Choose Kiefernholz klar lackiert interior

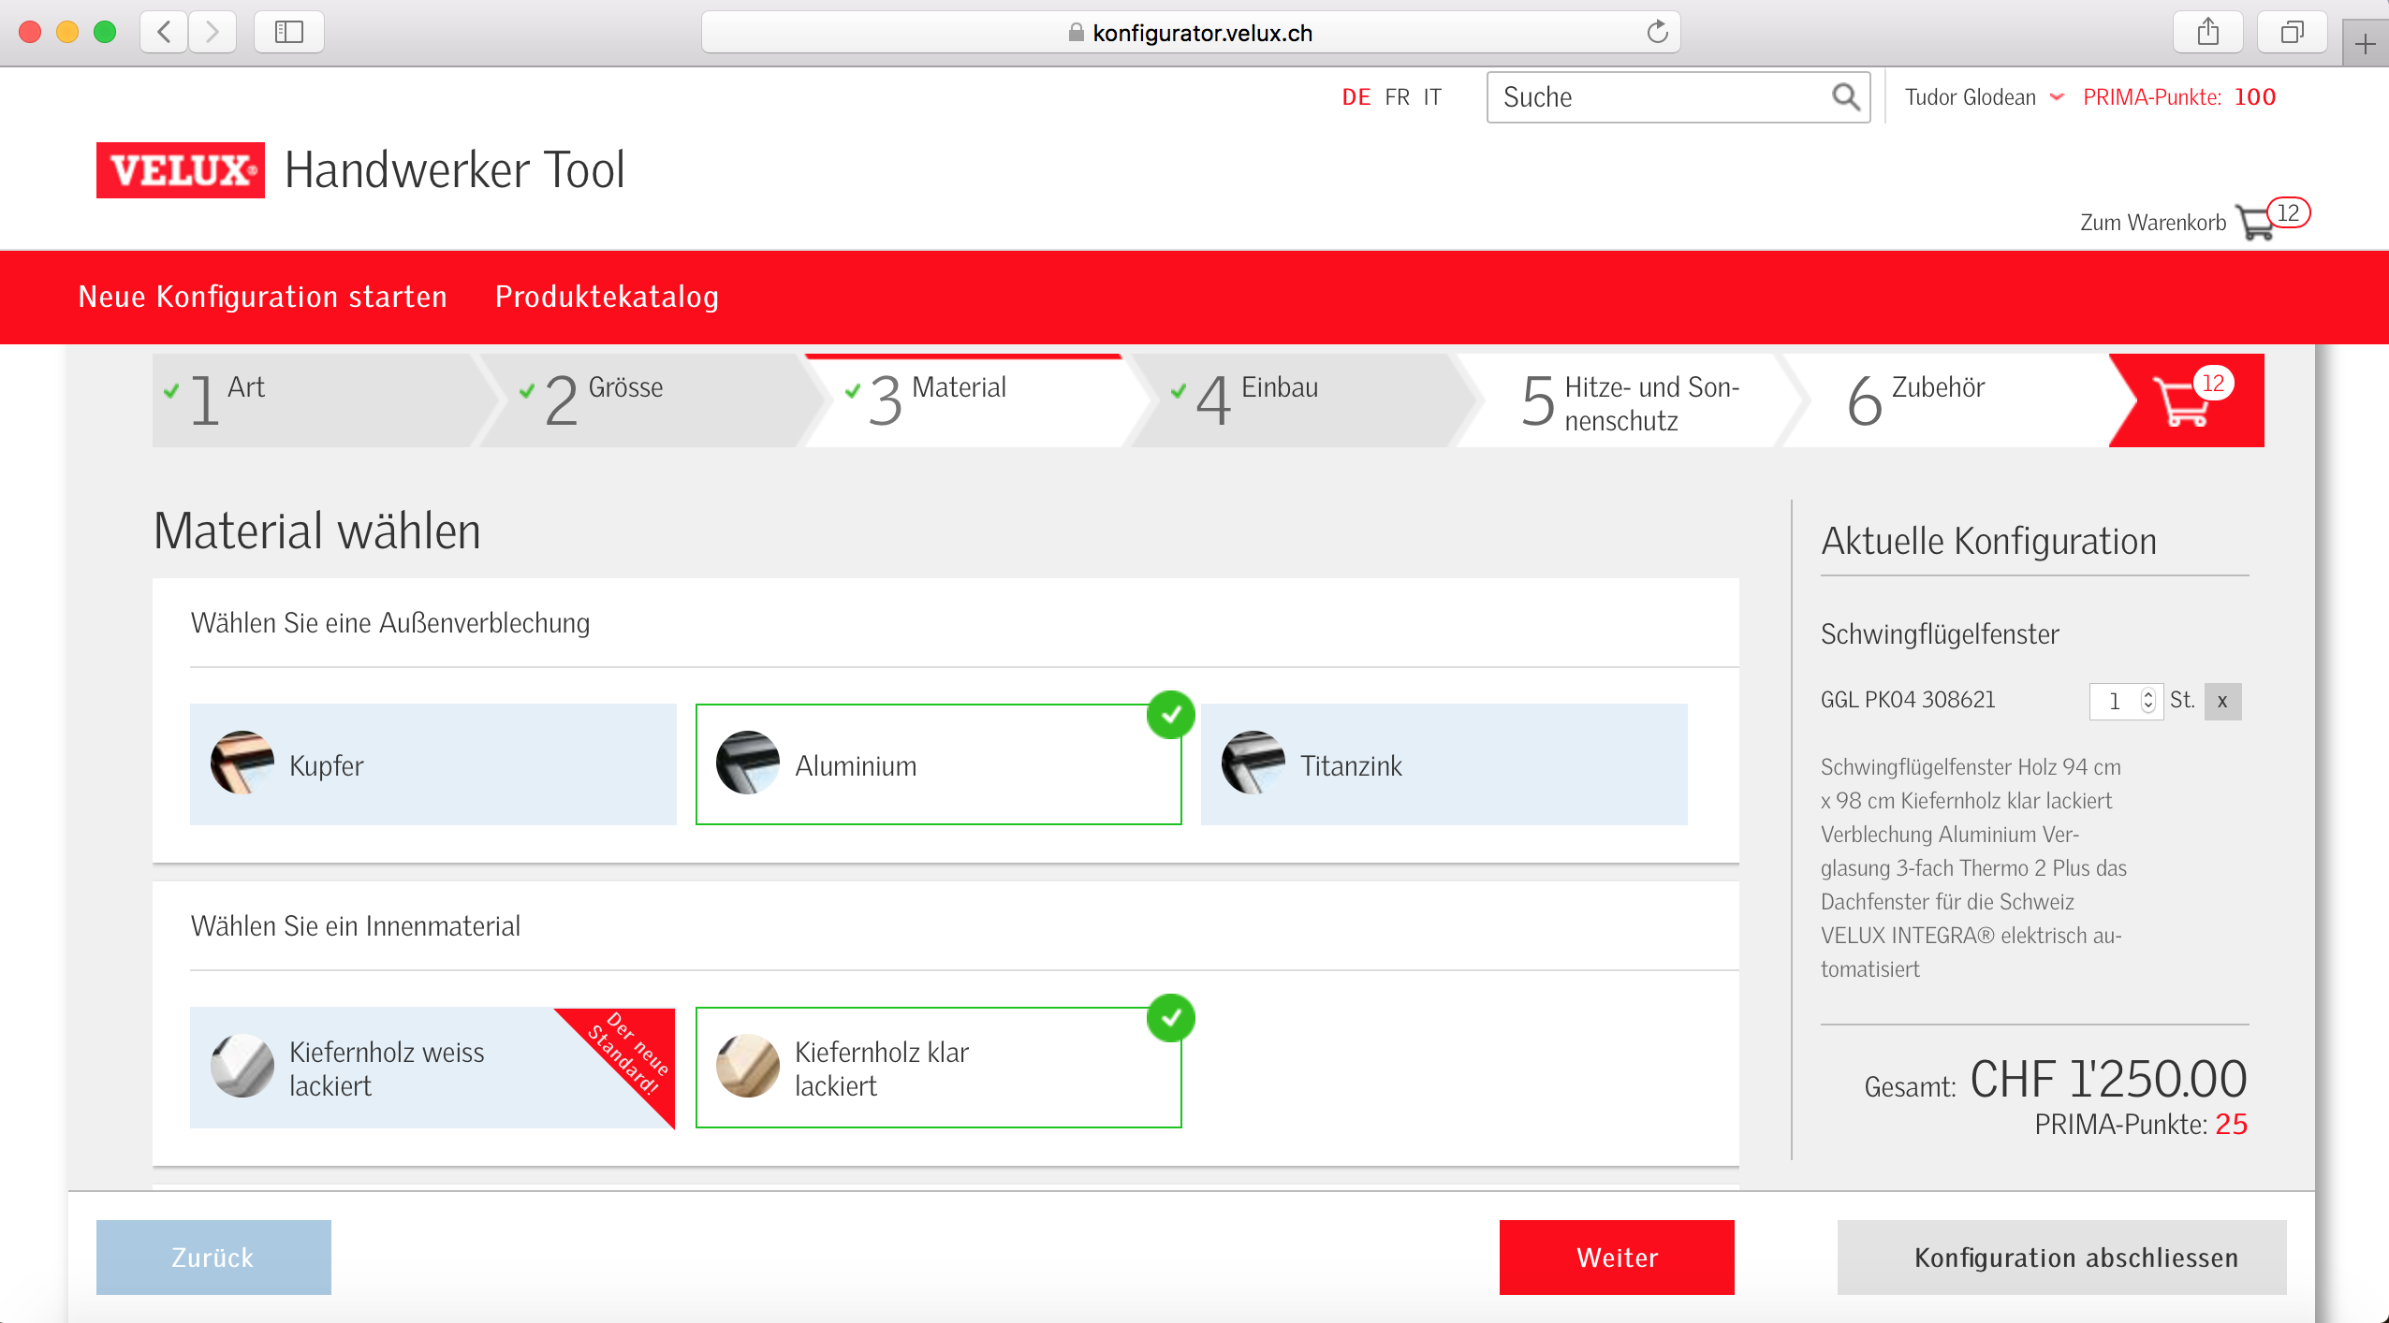[x=939, y=1068]
